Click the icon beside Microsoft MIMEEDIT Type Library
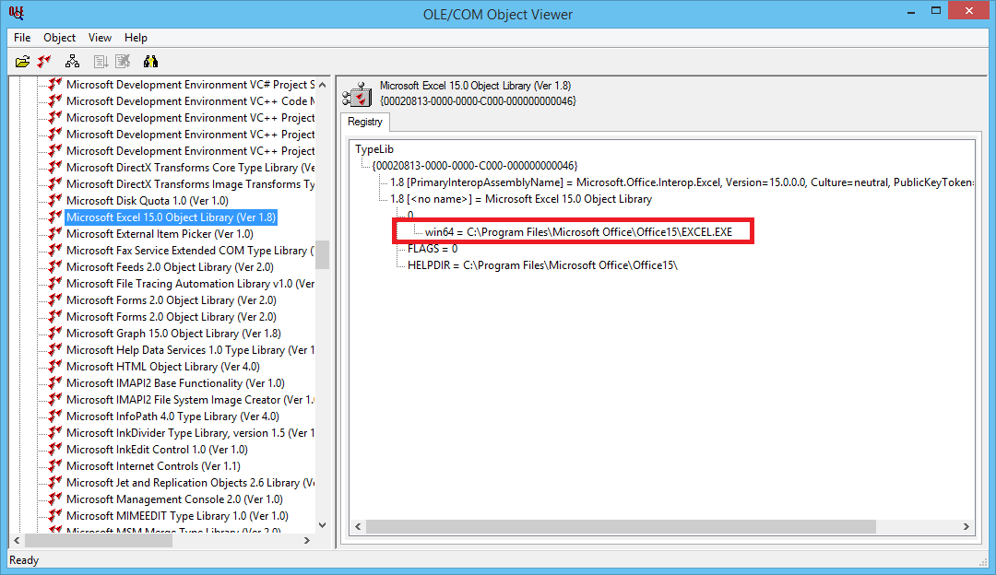996x575 pixels. (x=55, y=515)
